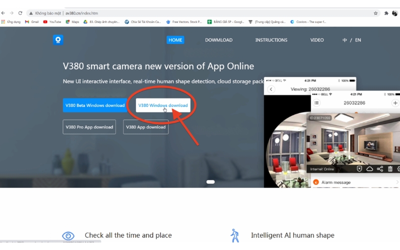
Task: Open the Chia Sẻ Tài Khoản bookmark
Action: (143, 22)
